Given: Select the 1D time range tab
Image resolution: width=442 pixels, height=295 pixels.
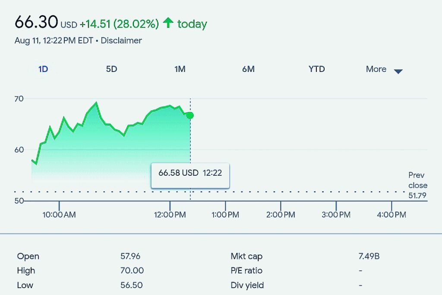Looking at the screenshot, I should point(43,69).
